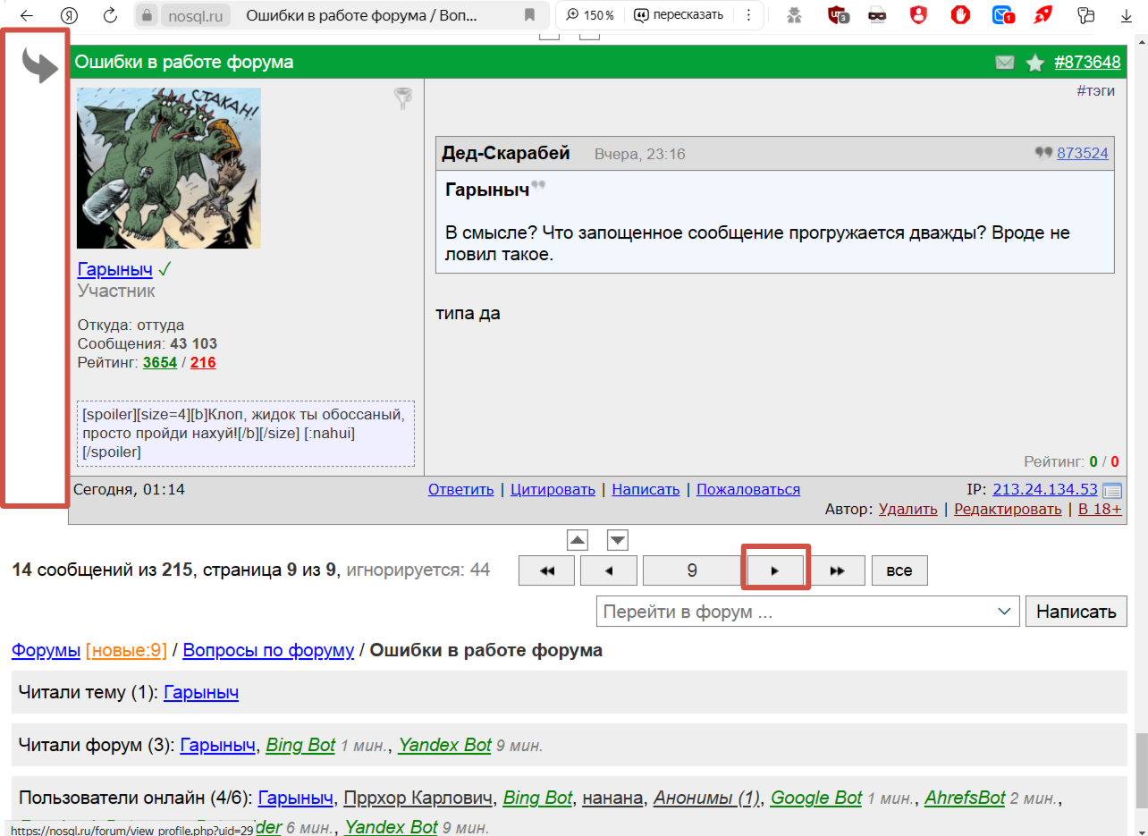Click the funnel filter icon near avatar
This screenshot has width=1148, height=836.
tap(403, 98)
